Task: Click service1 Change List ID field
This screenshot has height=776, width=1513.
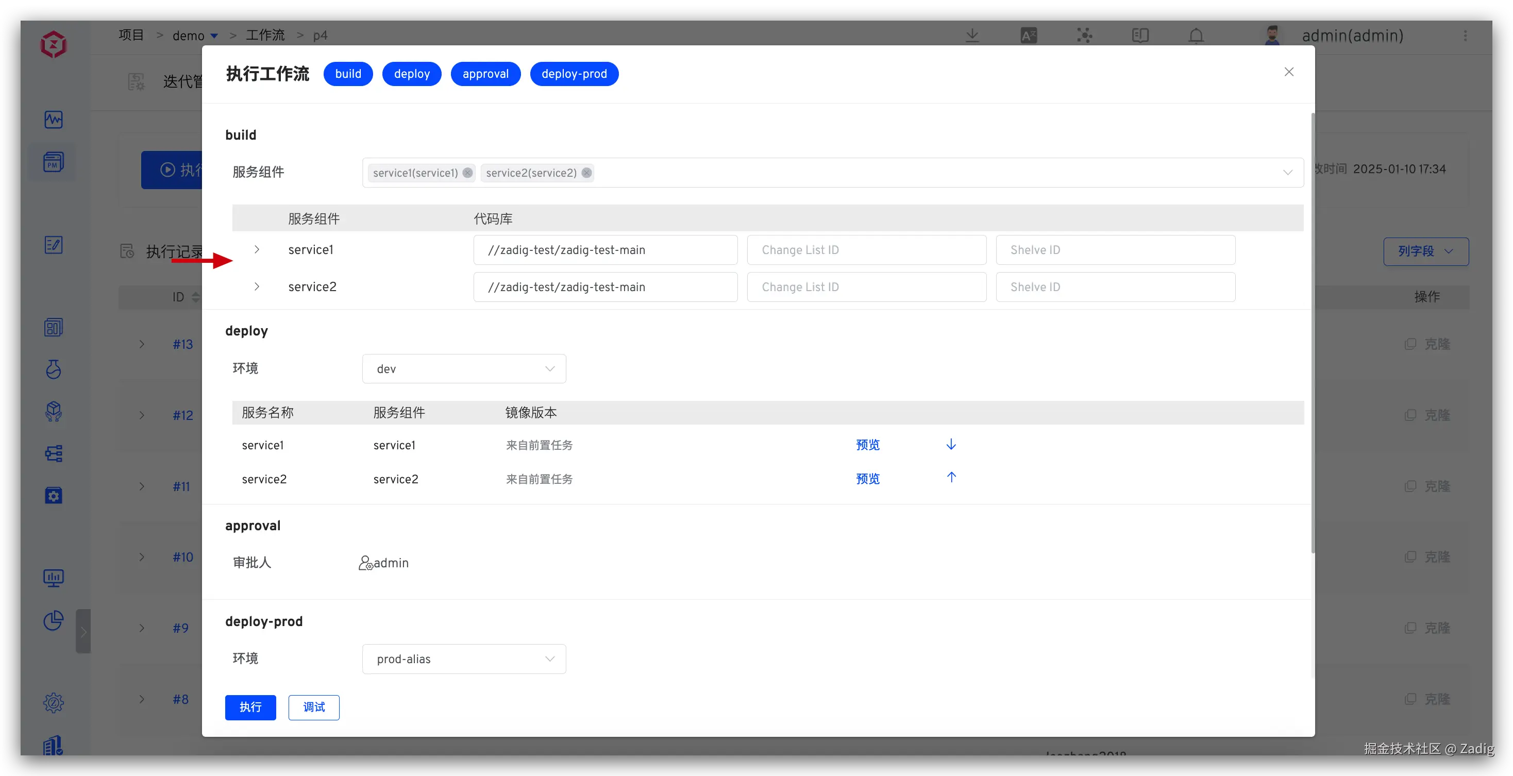Action: tap(866, 250)
